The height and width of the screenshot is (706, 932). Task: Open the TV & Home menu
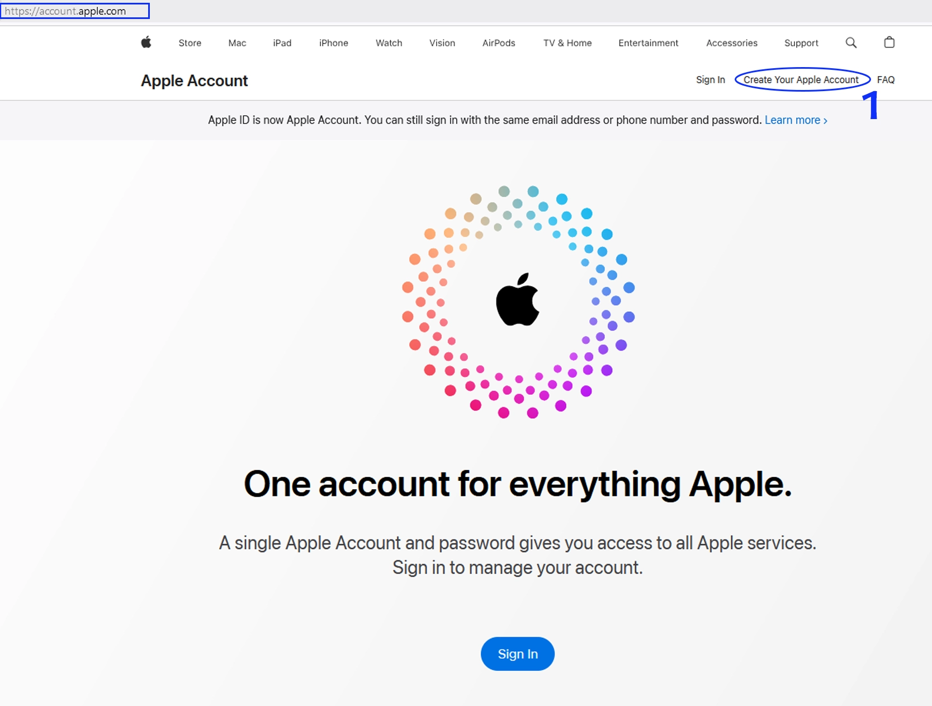tap(567, 43)
